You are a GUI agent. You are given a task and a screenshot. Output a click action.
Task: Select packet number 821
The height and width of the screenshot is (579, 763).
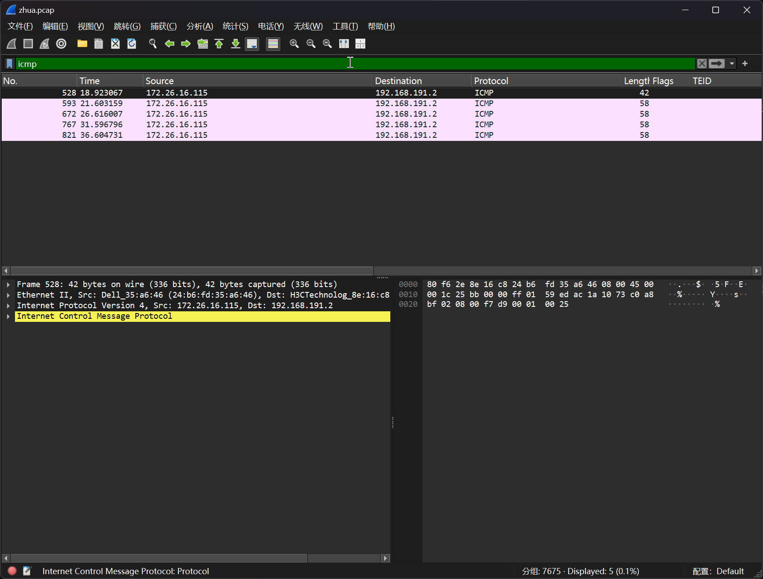point(381,135)
